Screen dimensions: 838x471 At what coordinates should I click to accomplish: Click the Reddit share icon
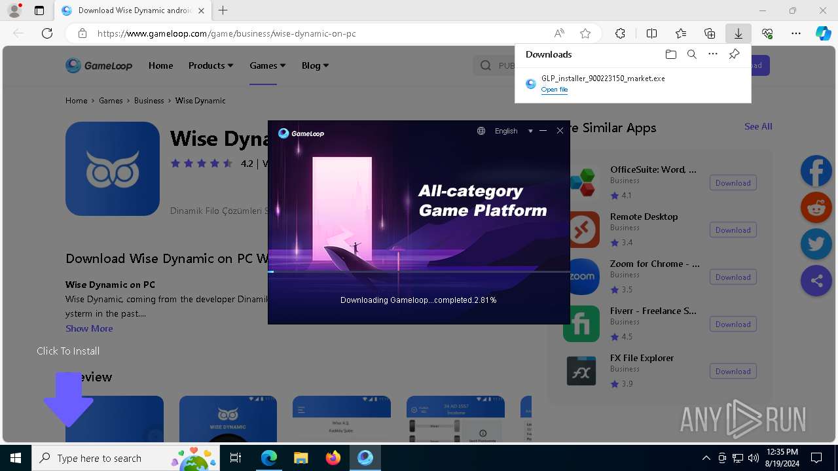click(816, 208)
